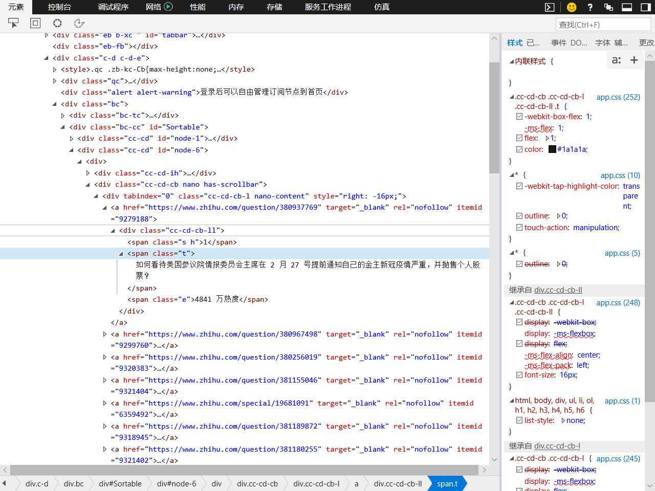Expand flex shorthand value triangle
Viewport: 655px width, 491px height.
click(548, 138)
